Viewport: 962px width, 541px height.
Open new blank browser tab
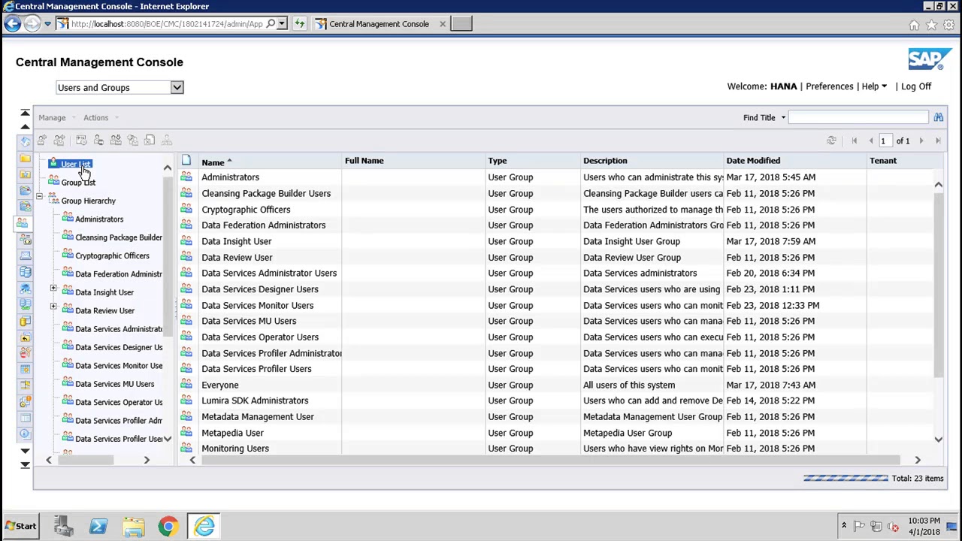coord(461,24)
